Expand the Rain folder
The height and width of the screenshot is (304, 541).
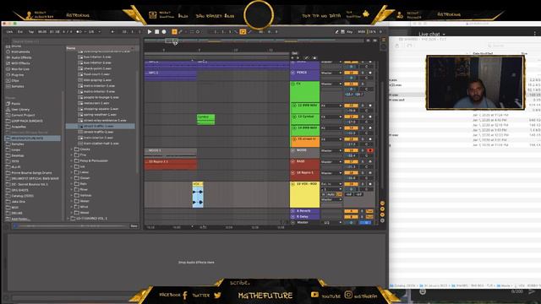71,184
